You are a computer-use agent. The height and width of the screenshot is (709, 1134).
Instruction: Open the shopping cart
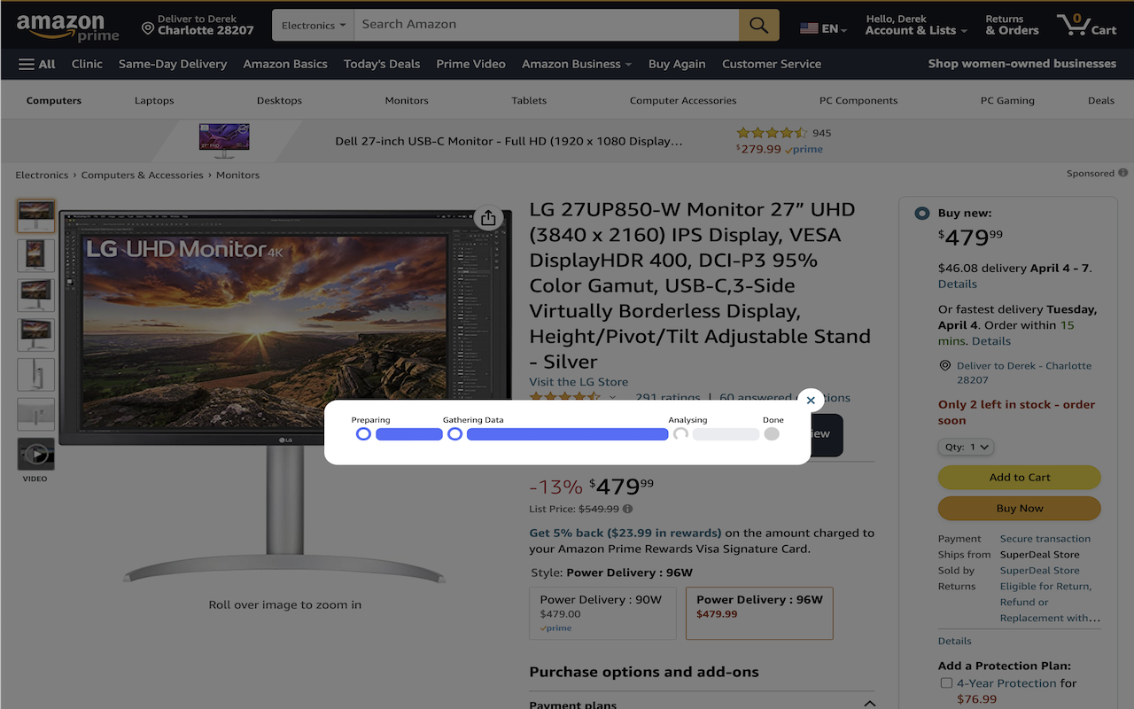pyautogui.click(x=1086, y=24)
